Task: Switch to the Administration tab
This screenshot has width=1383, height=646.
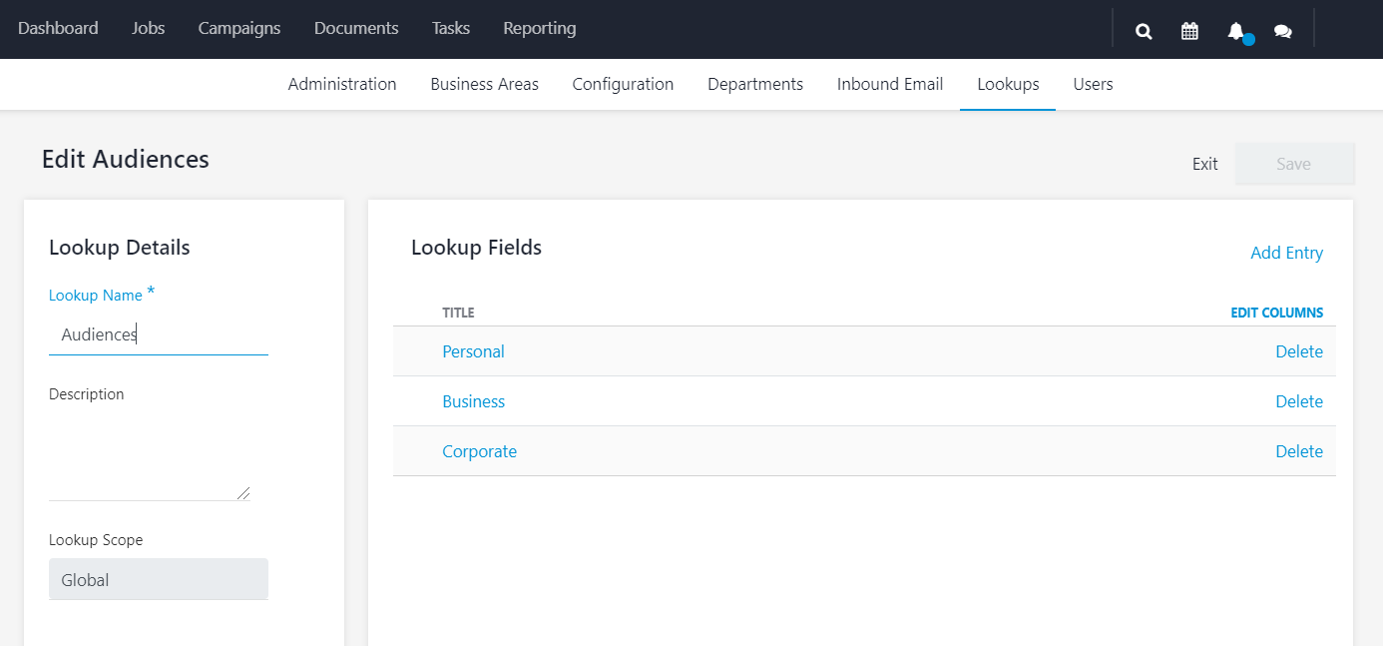Action: tap(342, 84)
